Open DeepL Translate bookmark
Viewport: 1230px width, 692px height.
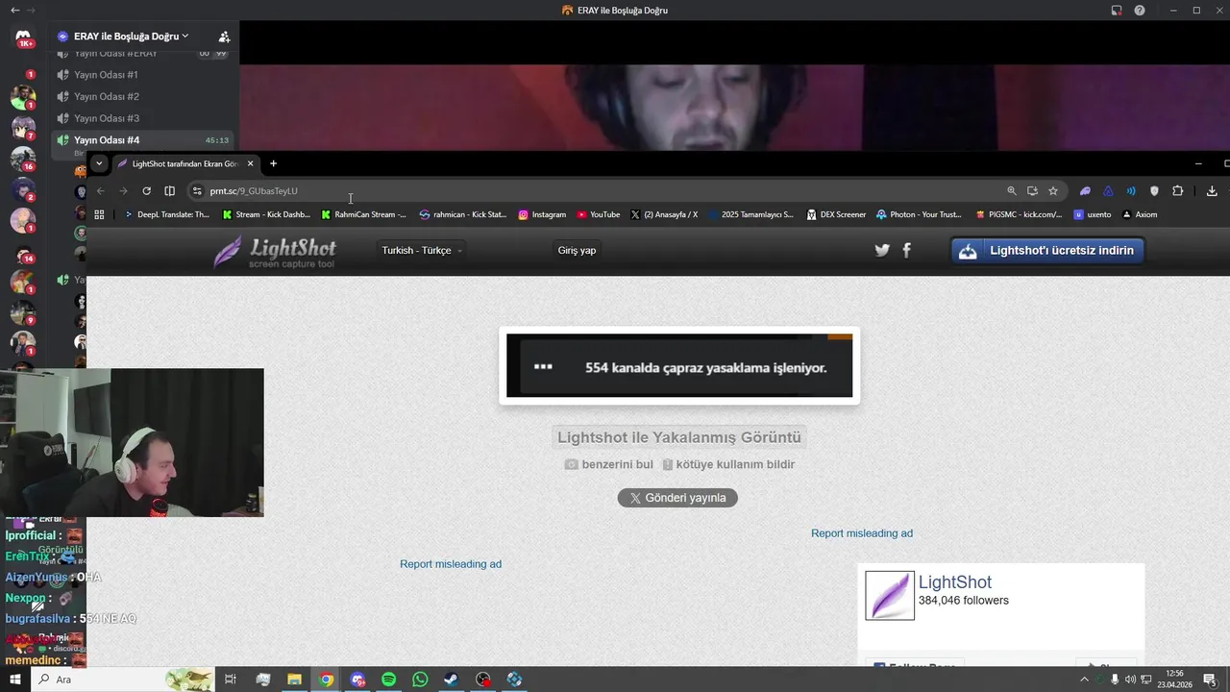coord(167,214)
